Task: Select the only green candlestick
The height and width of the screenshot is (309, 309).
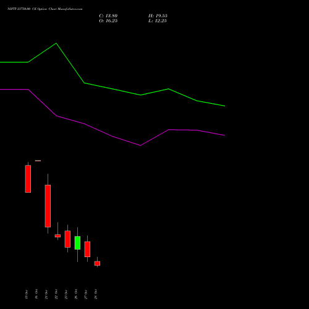Action: (x=77, y=243)
